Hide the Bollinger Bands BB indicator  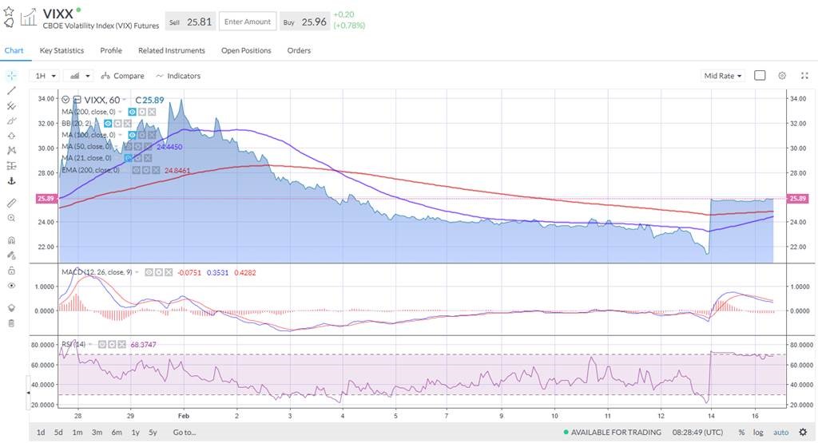point(107,124)
